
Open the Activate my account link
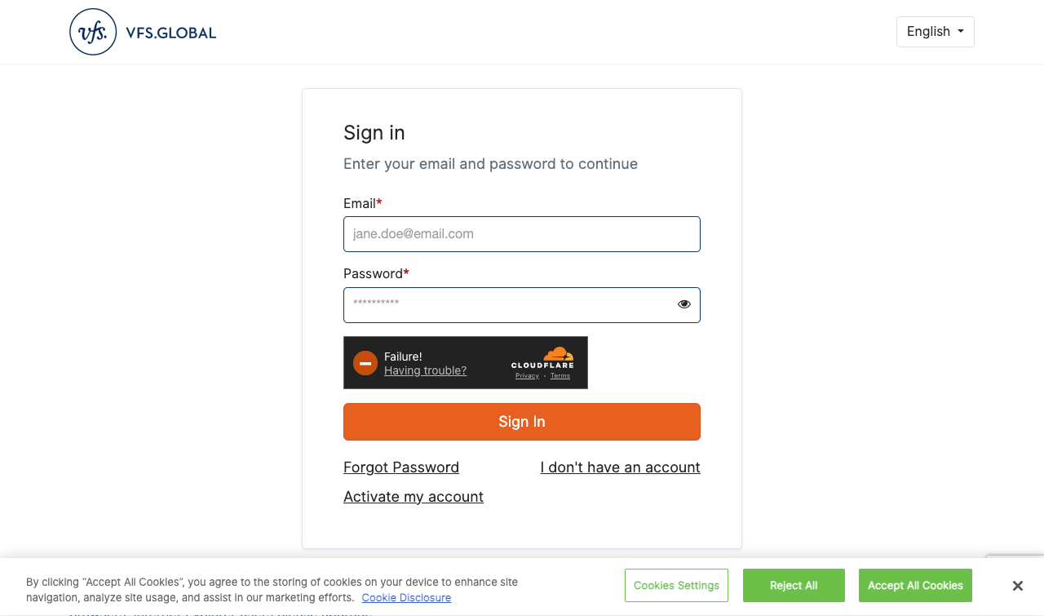coord(414,497)
